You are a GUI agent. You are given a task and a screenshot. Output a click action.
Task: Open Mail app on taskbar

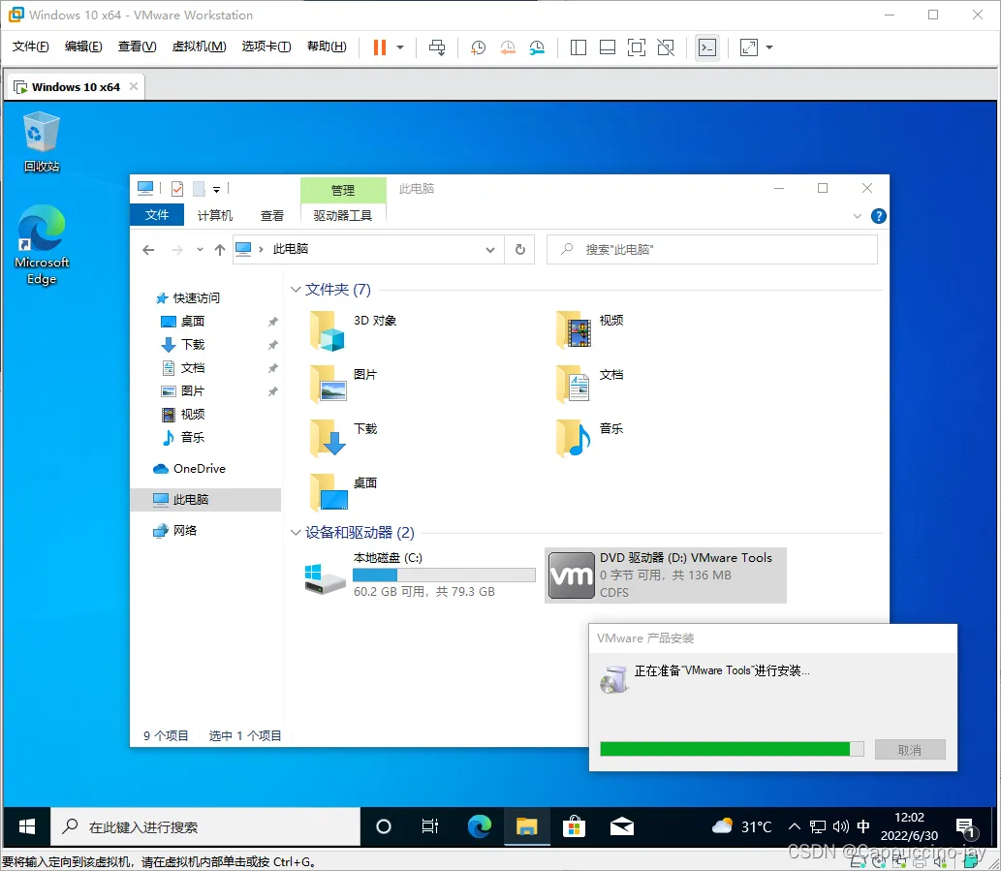tap(621, 827)
